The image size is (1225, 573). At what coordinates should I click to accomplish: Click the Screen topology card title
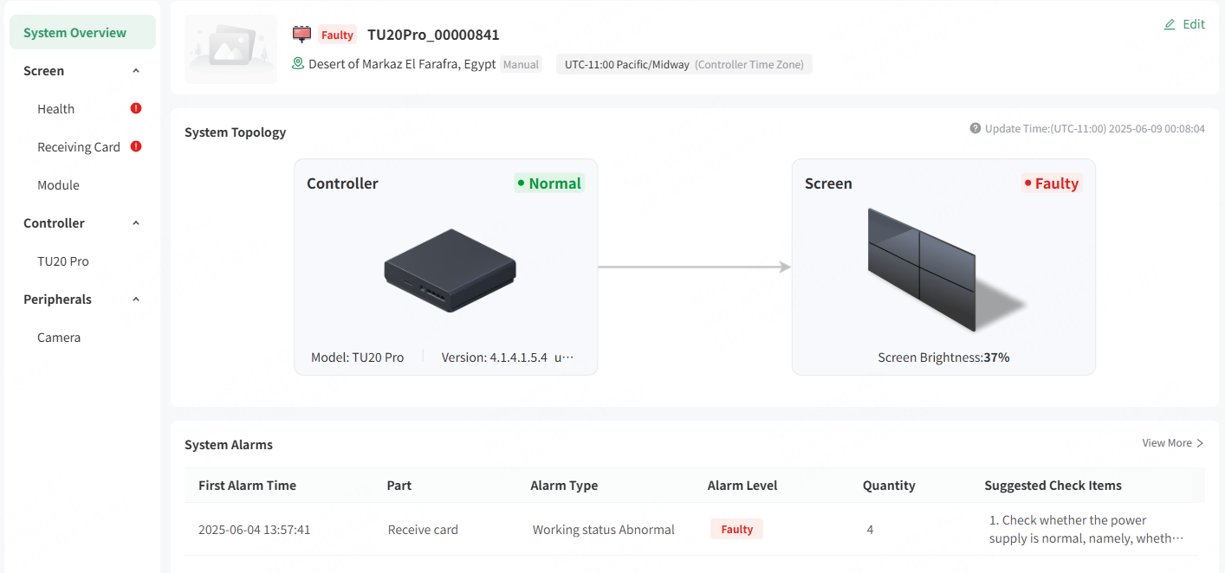tap(828, 183)
